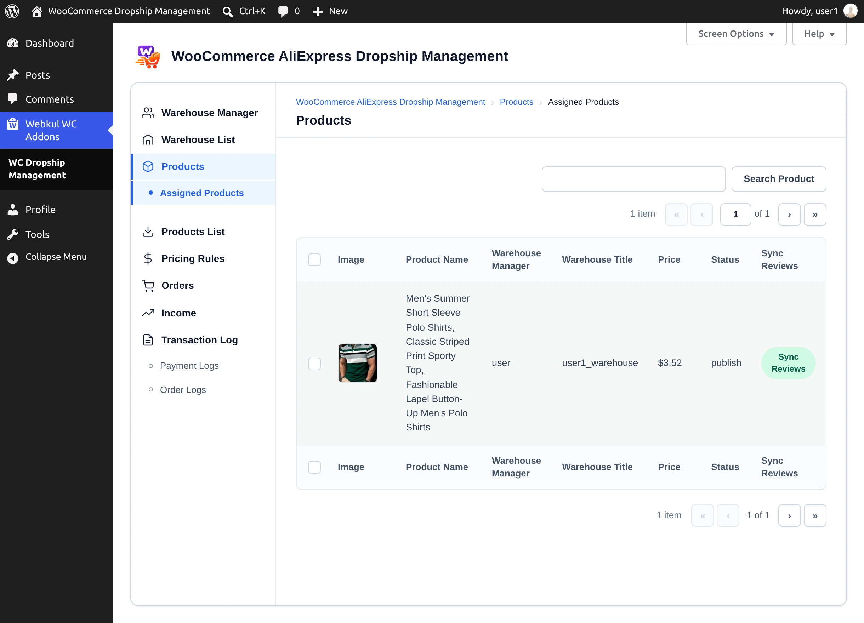Click the WooCommerce AliExpress Dropship plugin logo
This screenshot has width=864, height=623.
[148, 56]
